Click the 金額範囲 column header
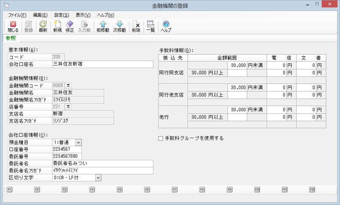The height and width of the screenshot is (205, 340). tap(227, 58)
